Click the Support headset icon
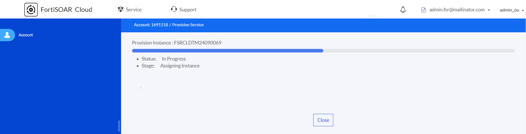This screenshot has width=526, height=134. 174,9
